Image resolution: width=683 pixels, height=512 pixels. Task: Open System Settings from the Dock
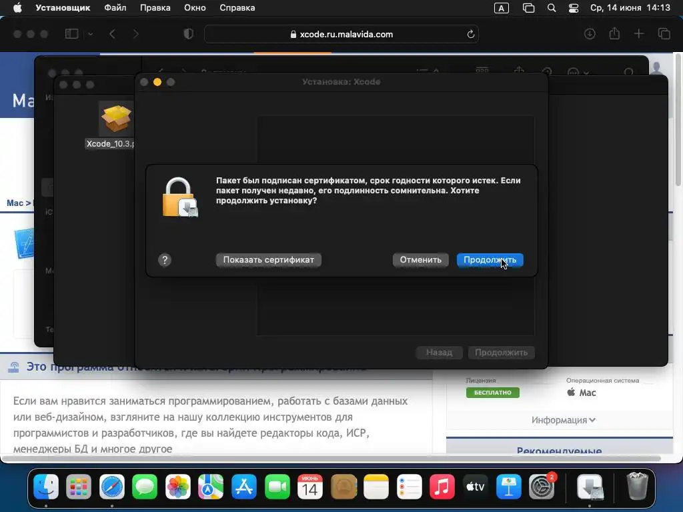coord(542,486)
